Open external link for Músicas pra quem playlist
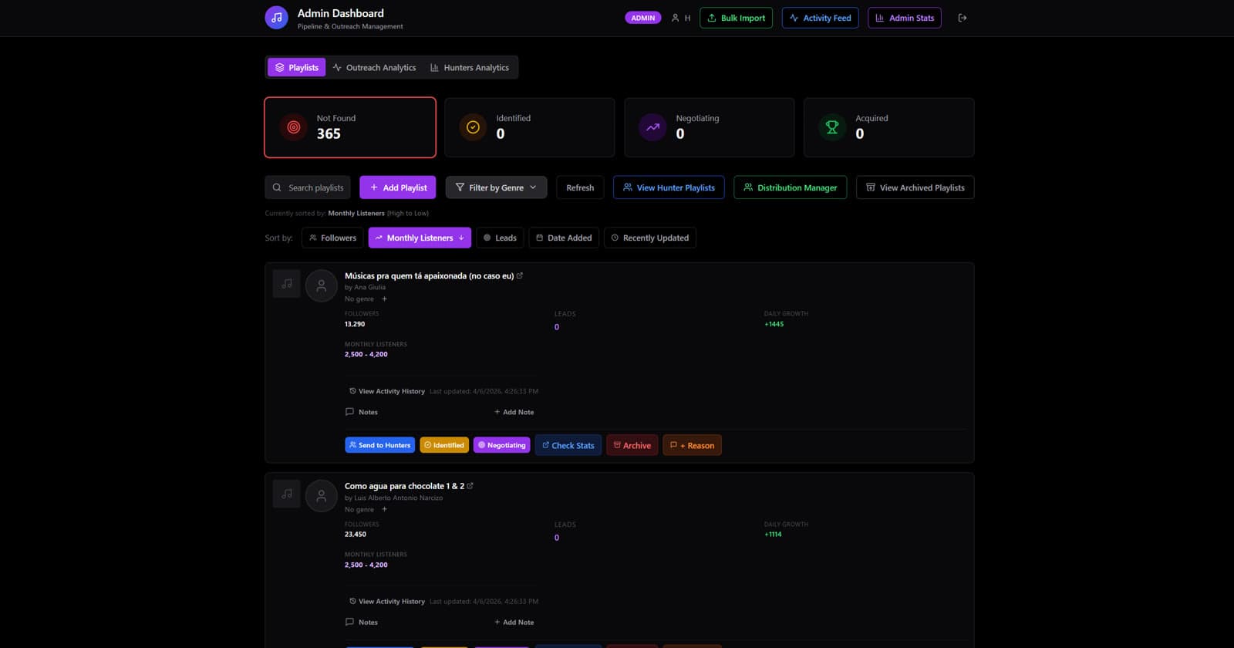 click(520, 275)
